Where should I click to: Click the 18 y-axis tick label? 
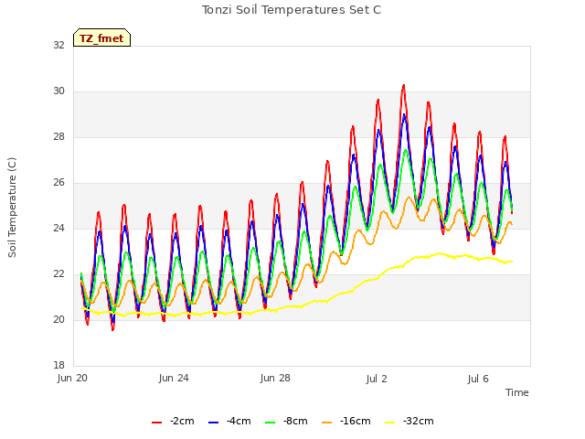[58, 365]
